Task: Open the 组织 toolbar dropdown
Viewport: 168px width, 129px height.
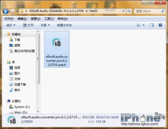Action: coord(11,25)
